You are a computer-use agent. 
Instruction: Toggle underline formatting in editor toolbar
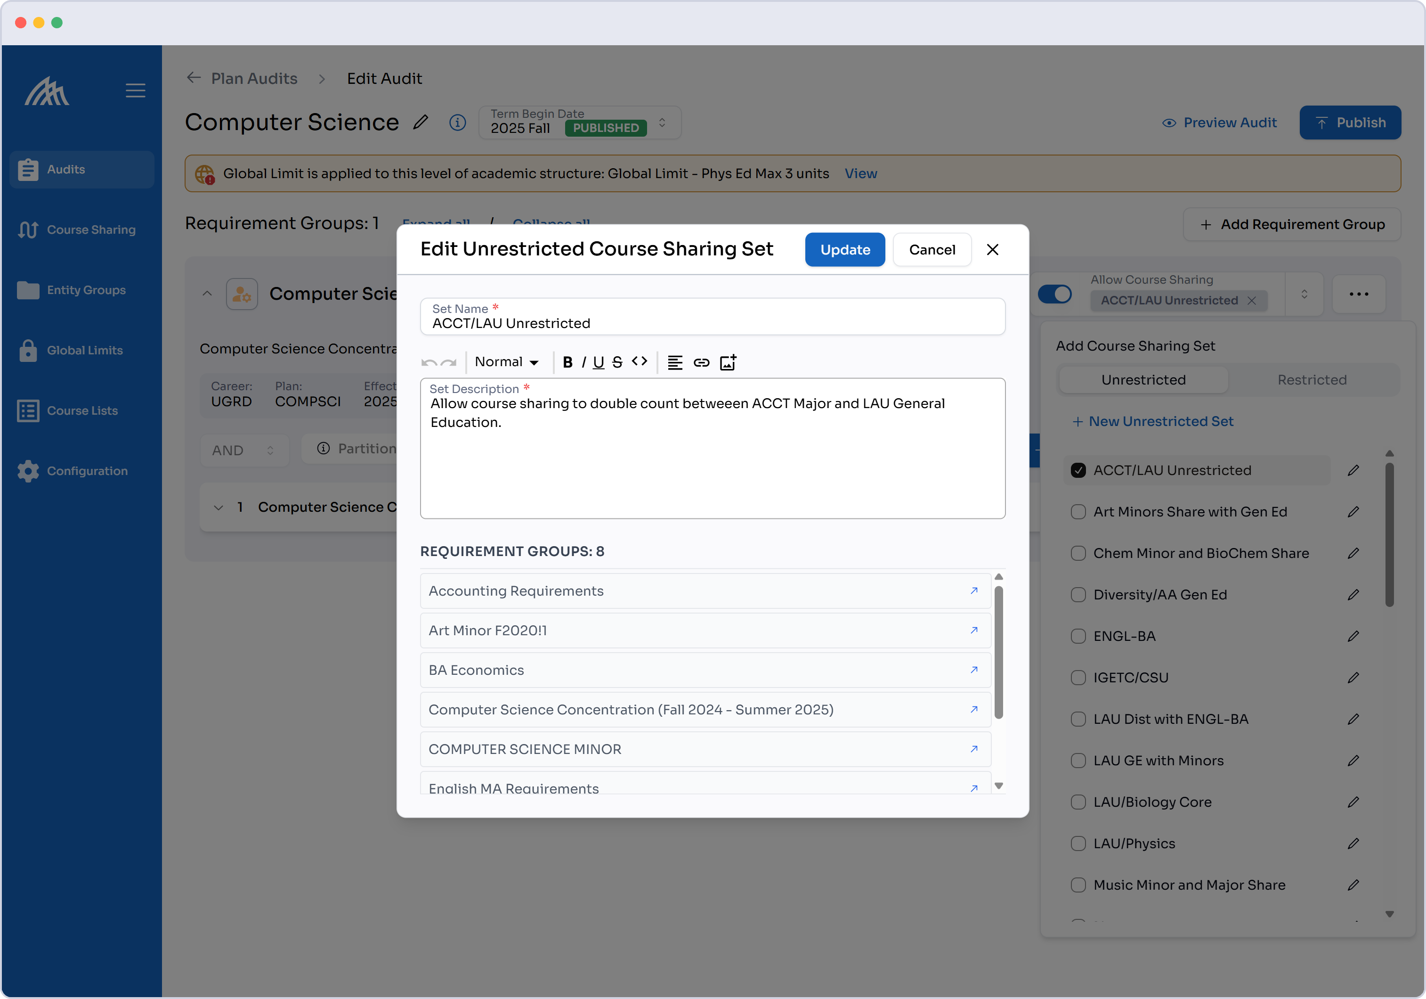tap(598, 362)
